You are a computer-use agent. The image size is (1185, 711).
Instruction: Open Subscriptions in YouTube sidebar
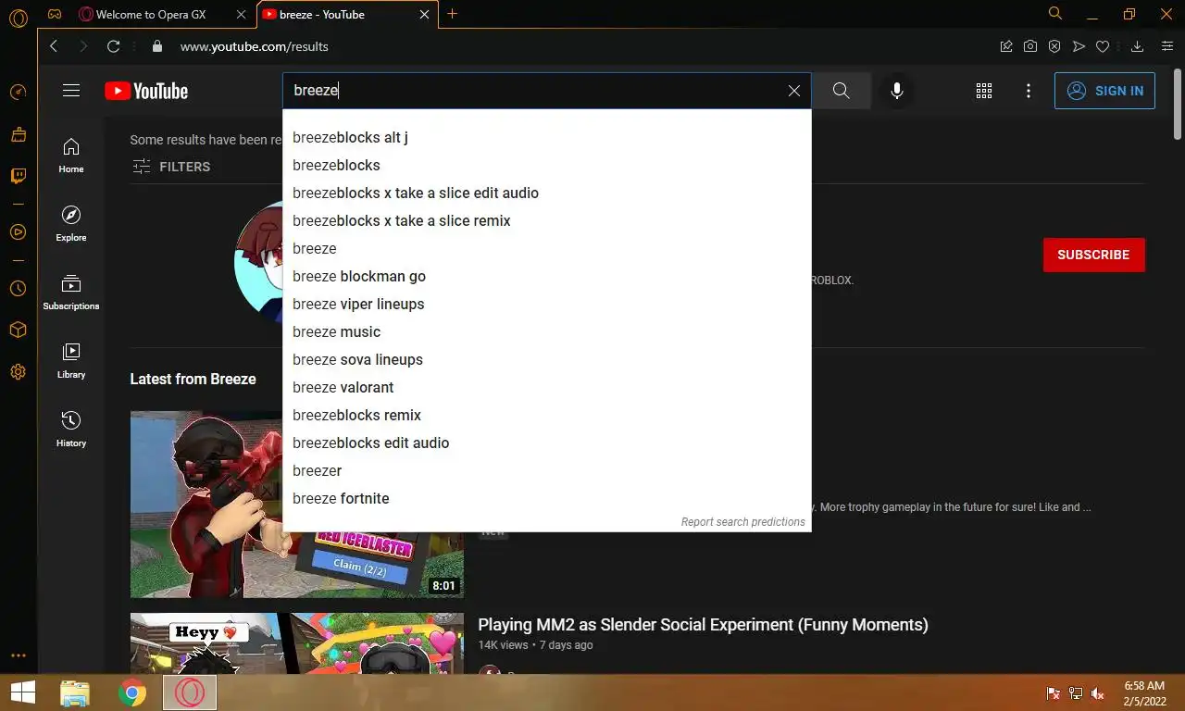(x=71, y=293)
